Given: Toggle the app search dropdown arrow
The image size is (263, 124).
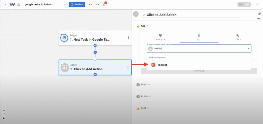Looking at the screenshot, I should (x=248, y=49).
